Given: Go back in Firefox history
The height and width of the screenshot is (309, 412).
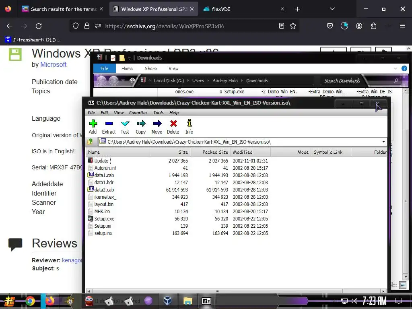Looking at the screenshot, I should pyautogui.click(x=10, y=26).
